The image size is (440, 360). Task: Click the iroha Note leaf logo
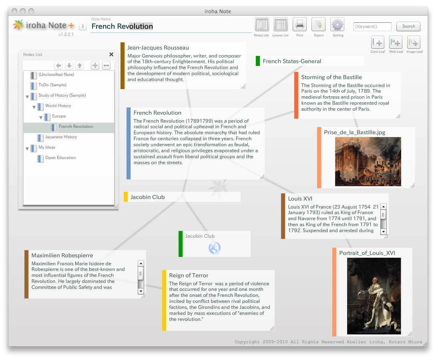18,25
